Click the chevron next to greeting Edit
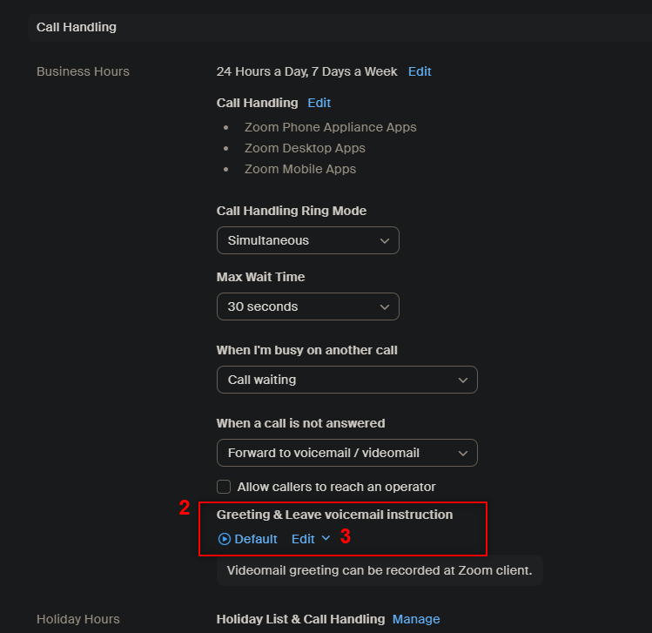This screenshot has width=652, height=633. click(x=326, y=538)
